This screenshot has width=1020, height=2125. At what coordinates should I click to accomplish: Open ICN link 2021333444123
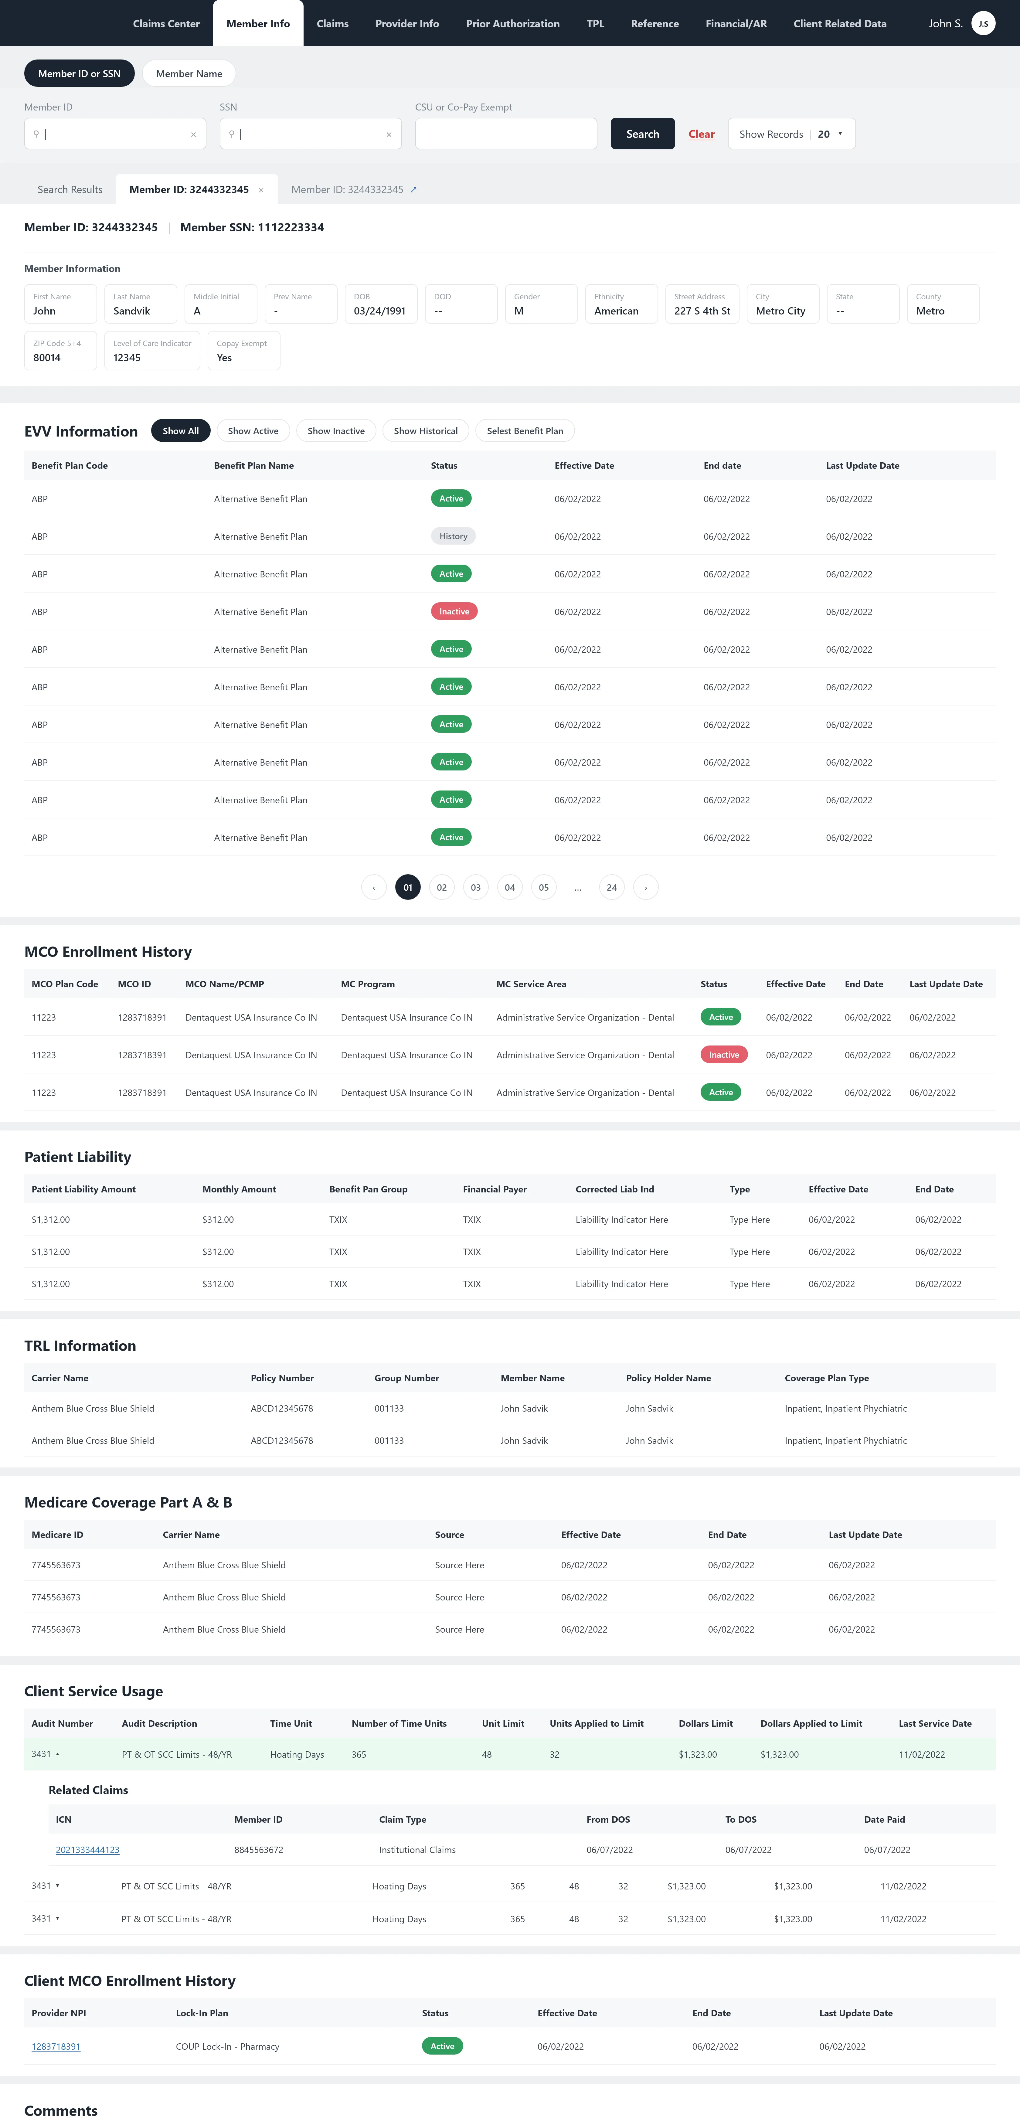coord(87,1849)
